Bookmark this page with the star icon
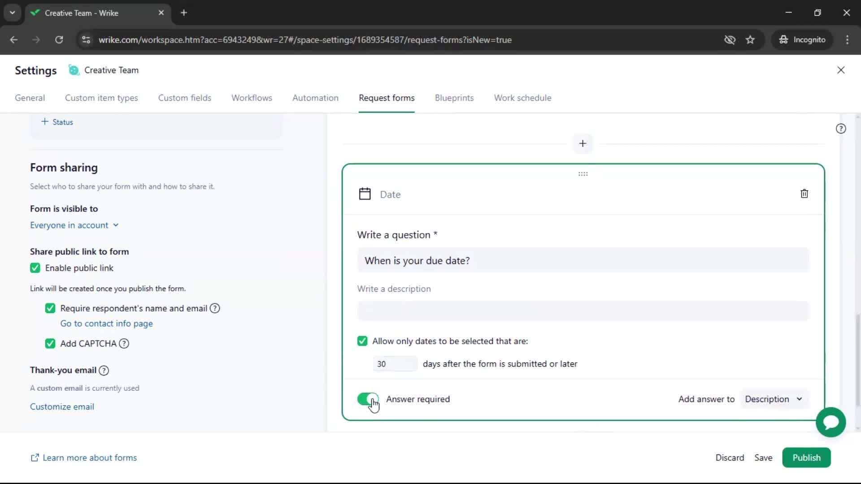 pos(750,40)
